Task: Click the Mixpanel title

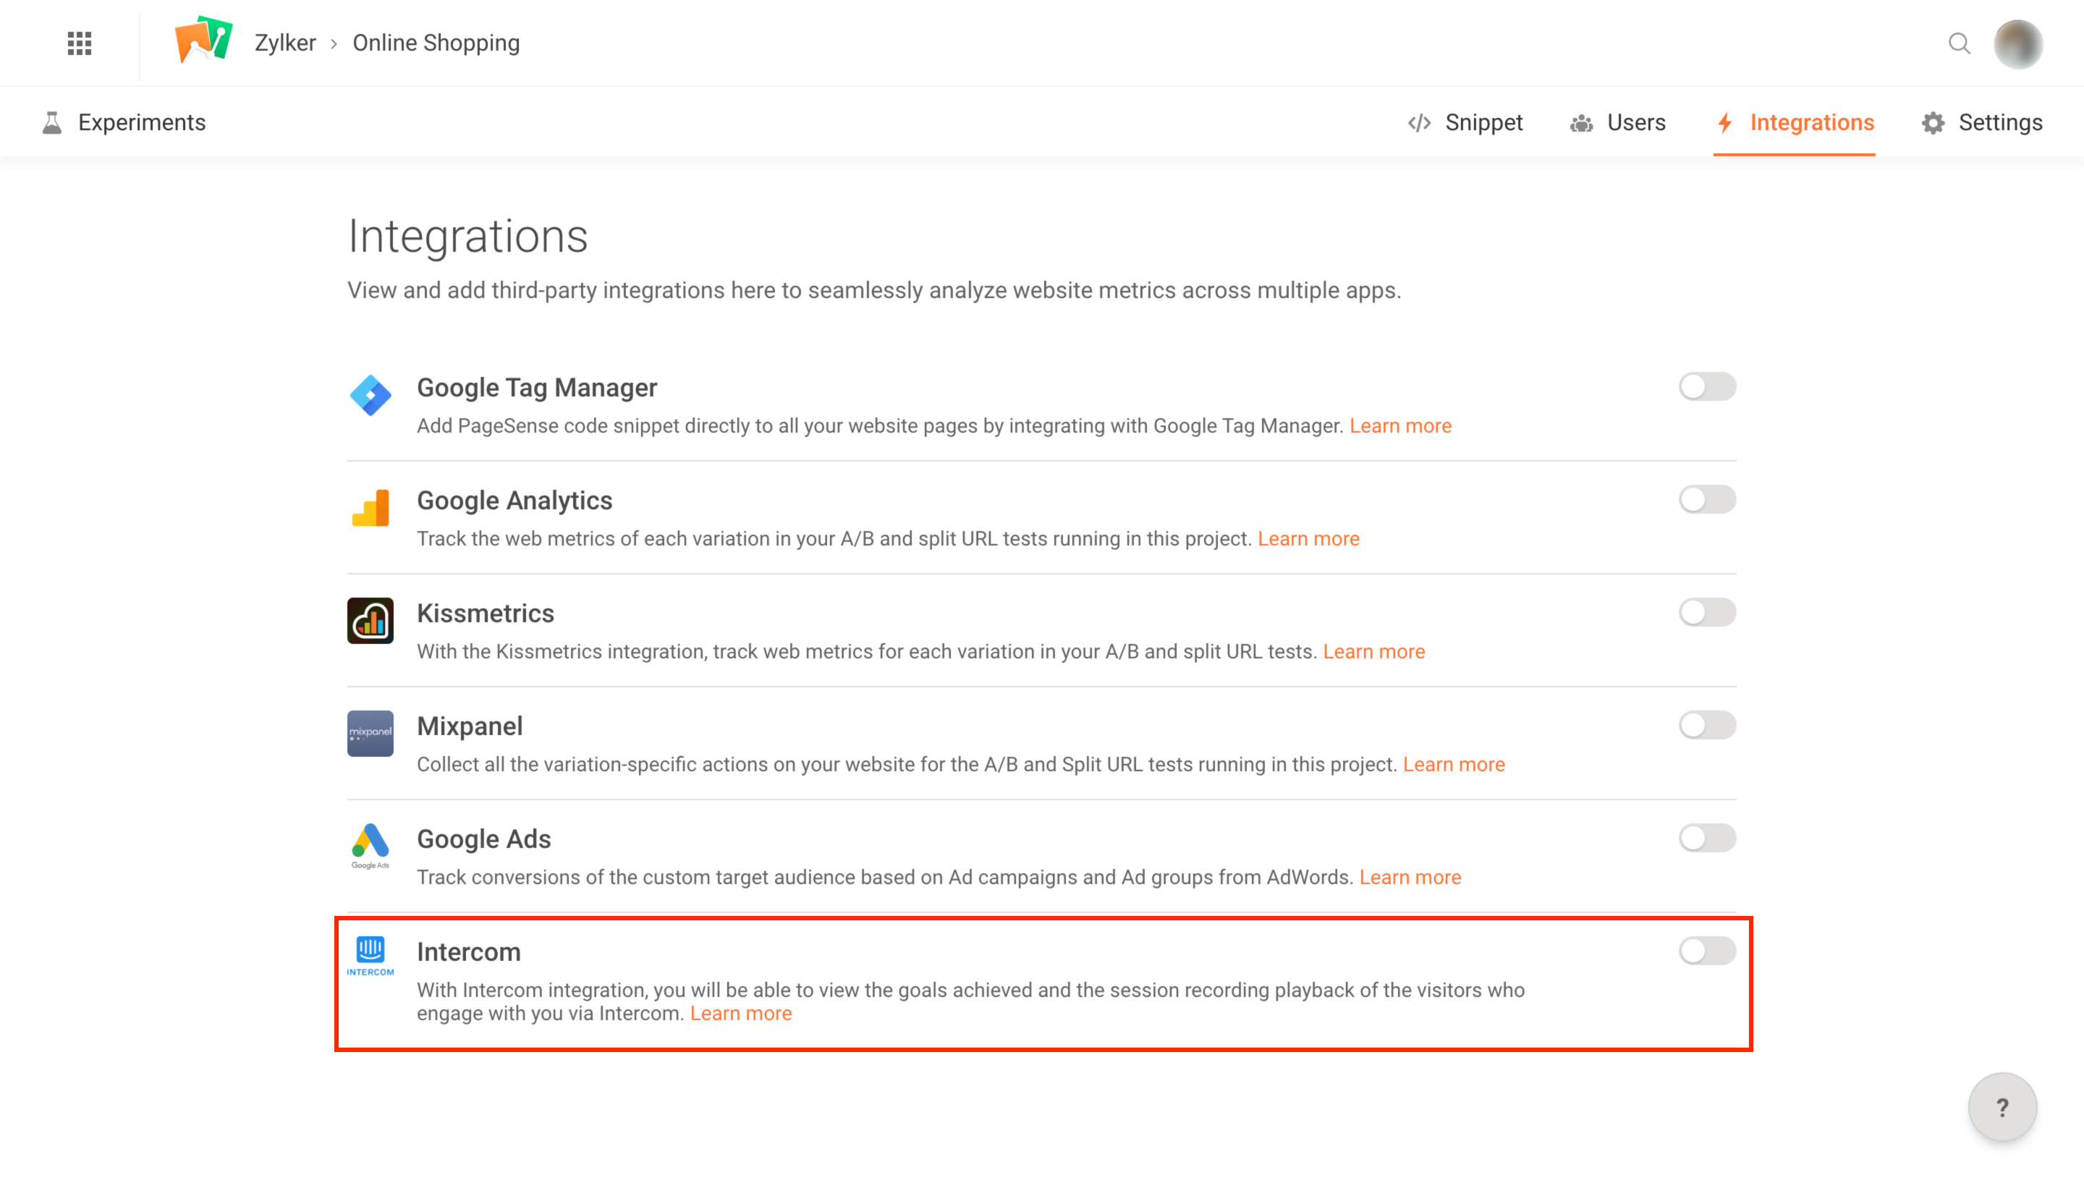Action: pyautogui.click(x=469, y=726)
